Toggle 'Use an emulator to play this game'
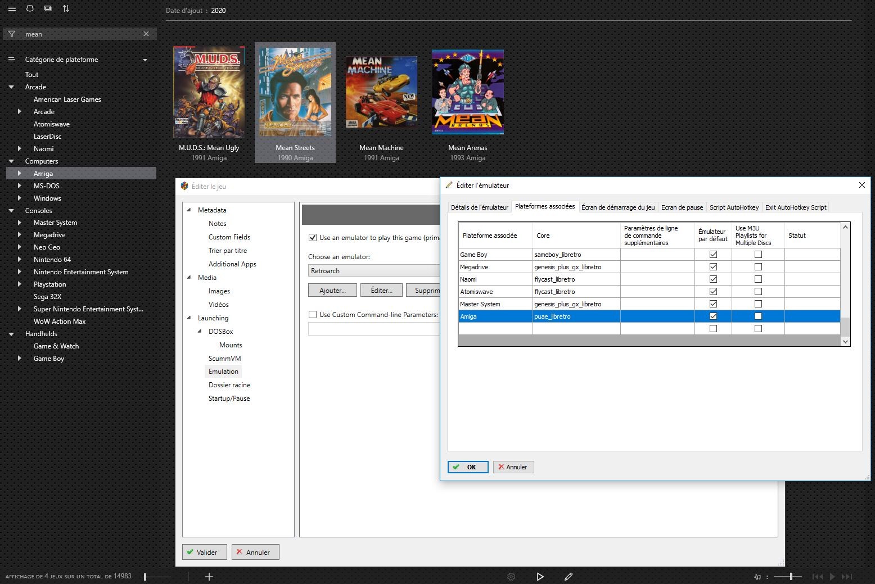The height and width of the screenshot is (584, 875). tap(313, 238)
